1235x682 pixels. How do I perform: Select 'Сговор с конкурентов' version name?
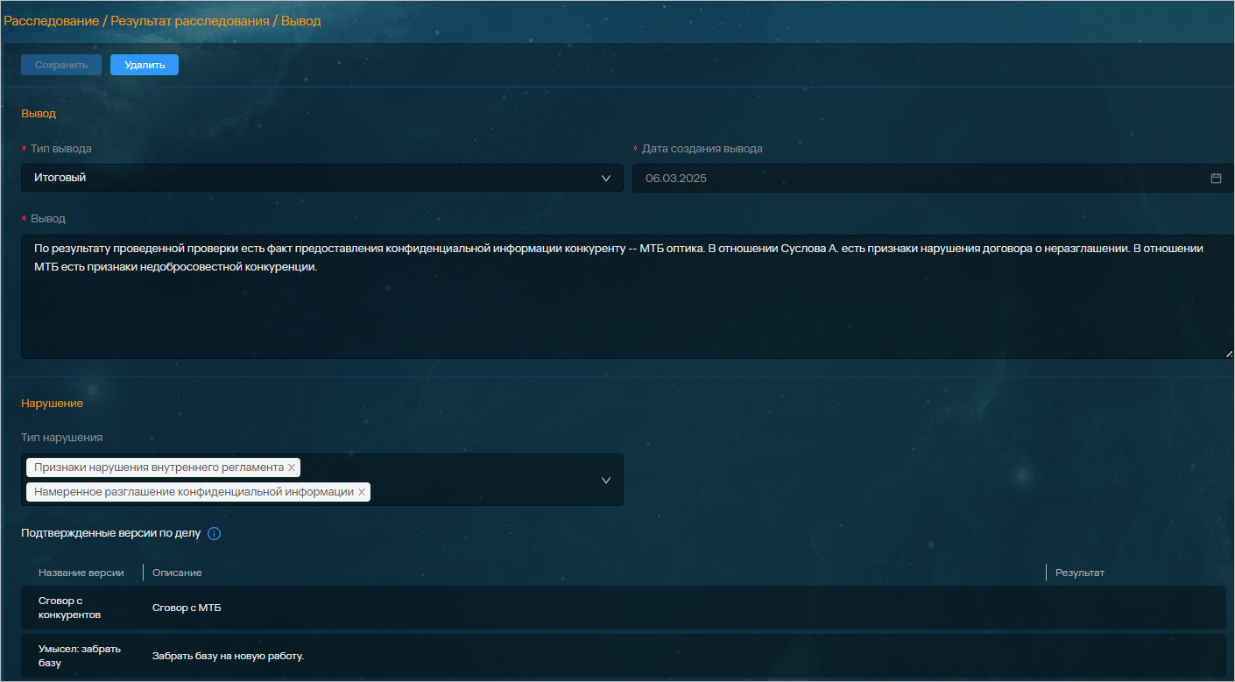[x=70, y=608]
